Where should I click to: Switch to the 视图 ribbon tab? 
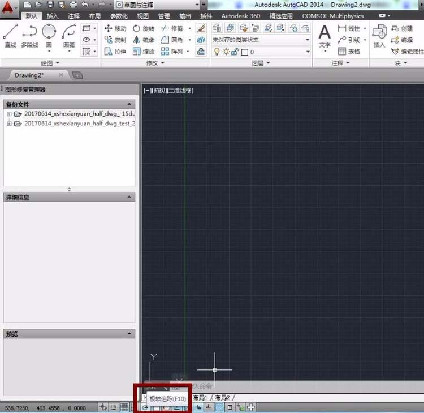coord(142,16)
